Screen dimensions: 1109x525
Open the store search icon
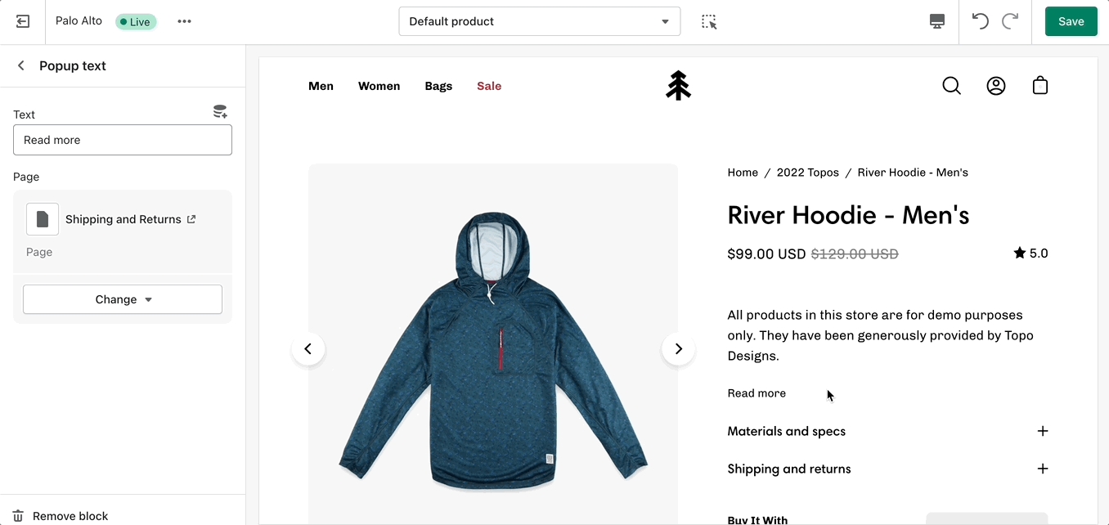[951, 86]
